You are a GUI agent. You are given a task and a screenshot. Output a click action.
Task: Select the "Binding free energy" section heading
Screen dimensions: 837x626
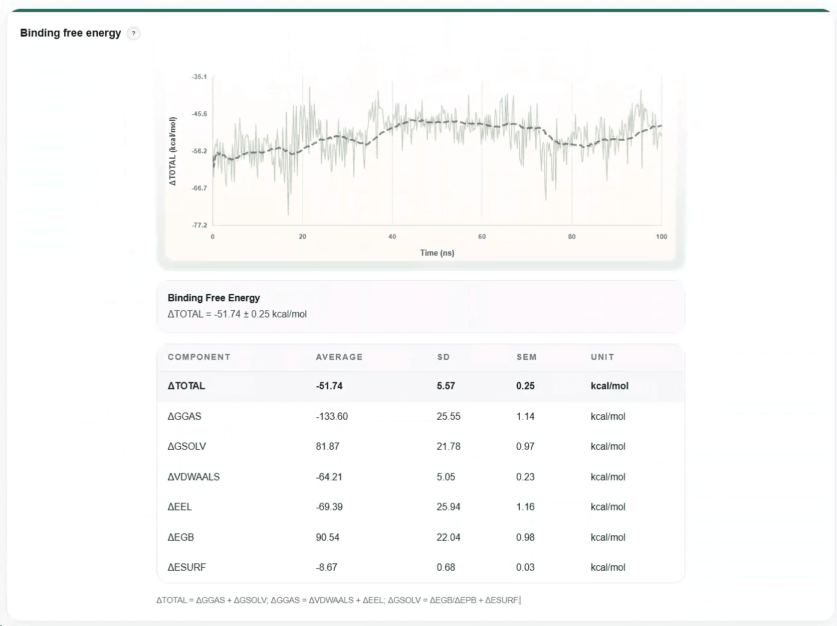(x=71, y=33)
